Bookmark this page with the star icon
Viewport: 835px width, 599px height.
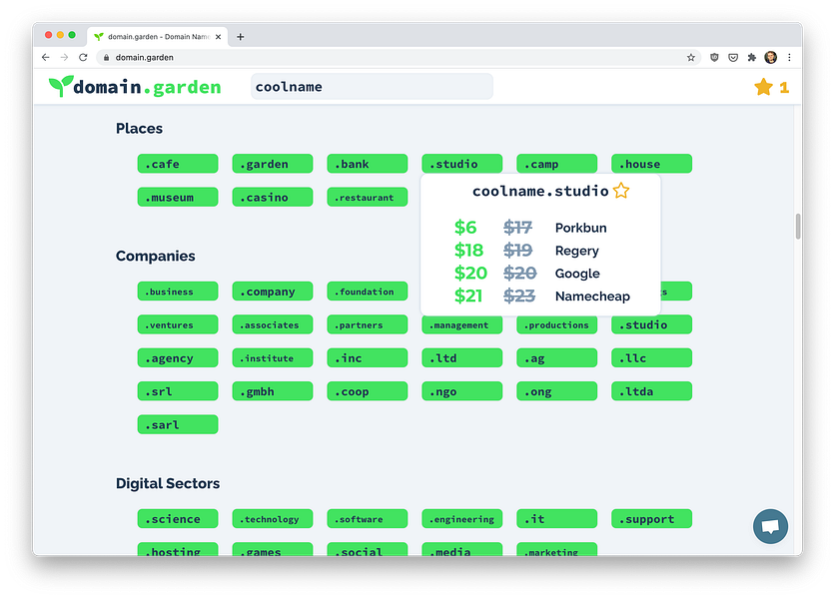pos(691,58)
